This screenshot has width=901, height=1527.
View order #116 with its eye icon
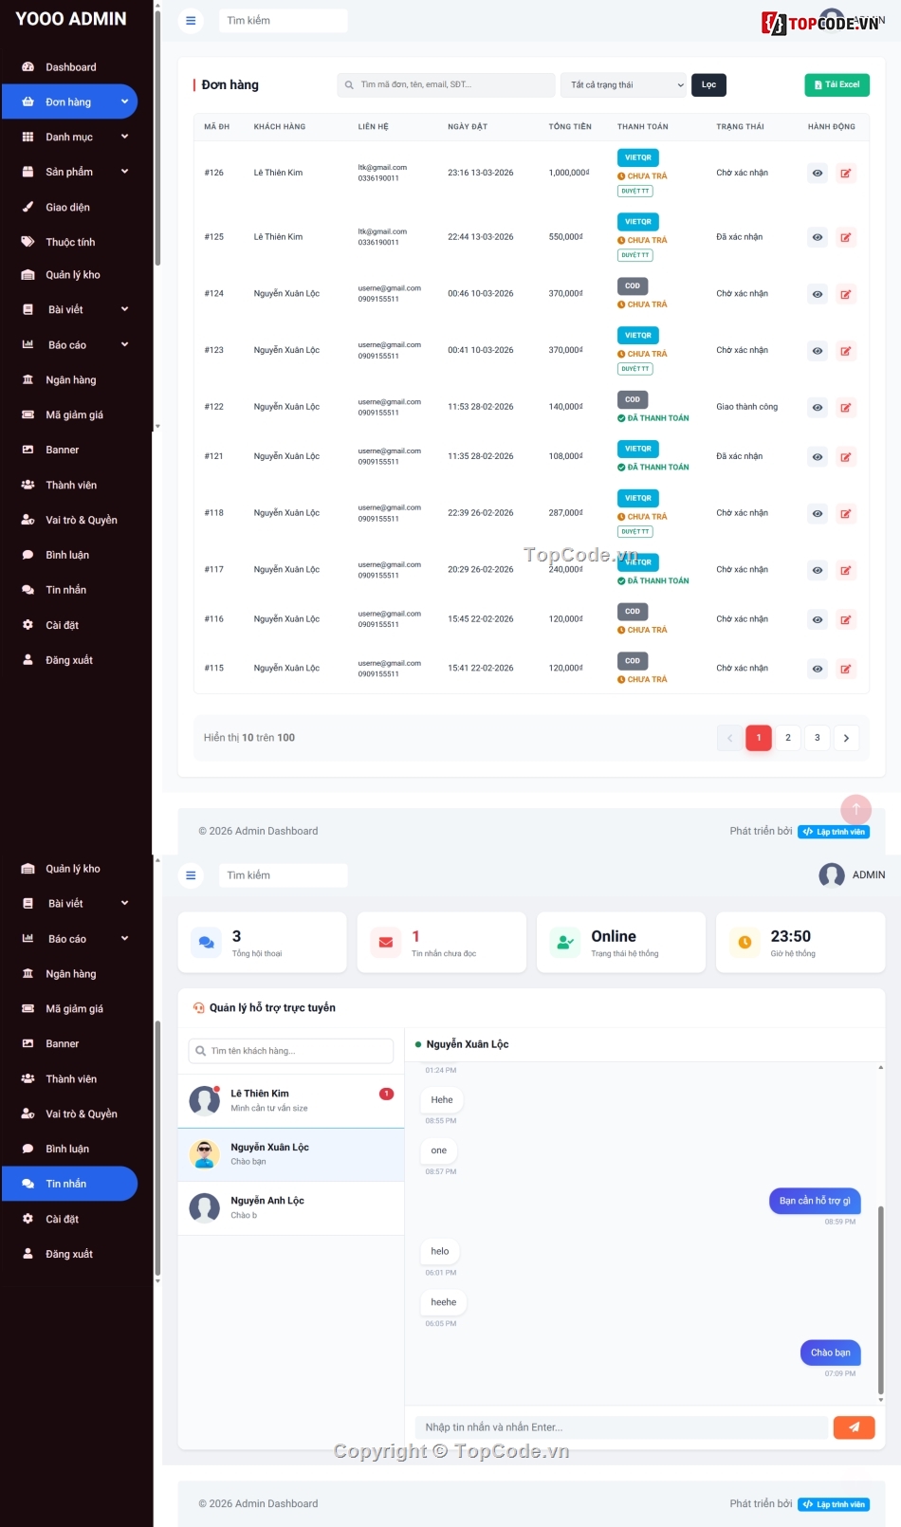pyautogui.click(x=817, y=619)
